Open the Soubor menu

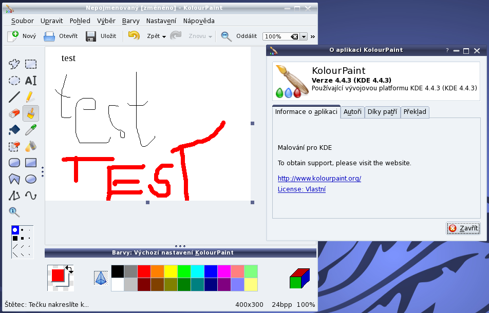click(x=23, y=21)
